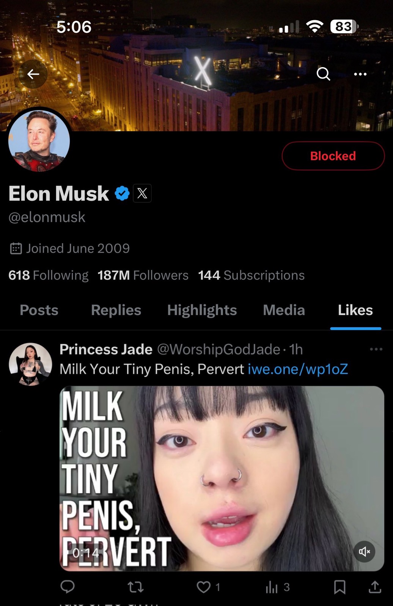Open Elon Musk profile picture

39,141
